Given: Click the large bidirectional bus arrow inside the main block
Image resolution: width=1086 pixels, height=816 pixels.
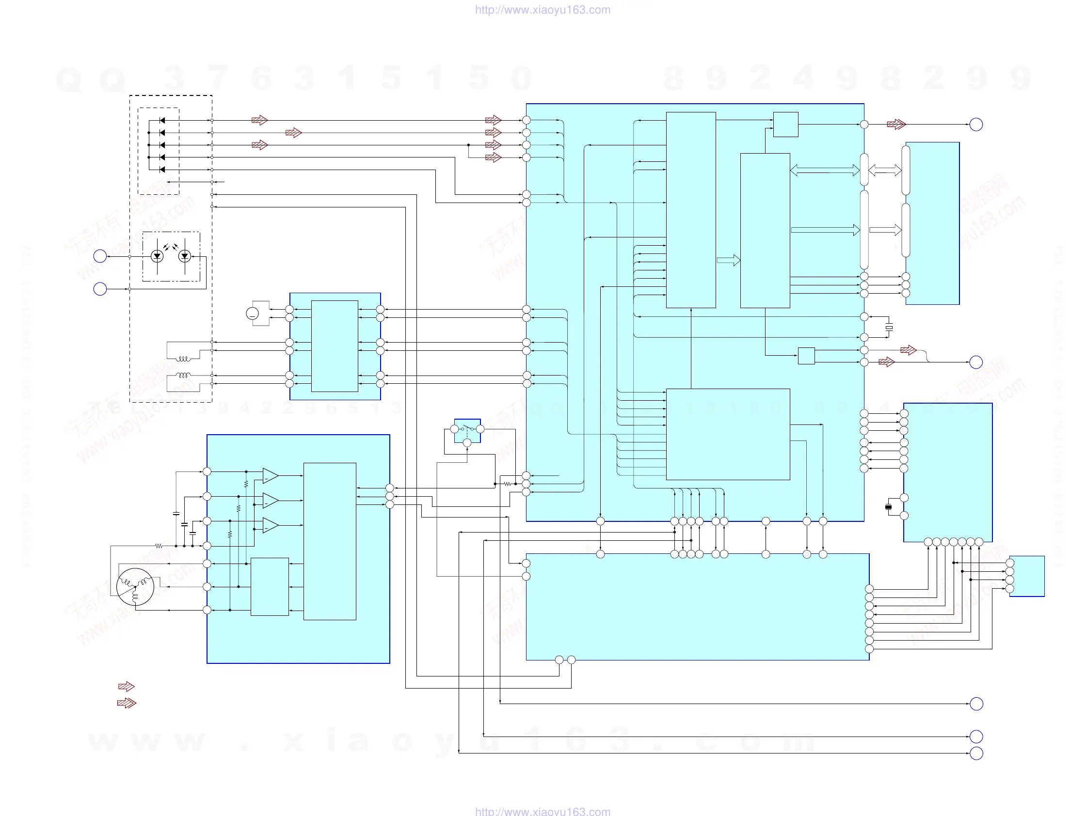Looking at the screenshot, I should point(824,170).
